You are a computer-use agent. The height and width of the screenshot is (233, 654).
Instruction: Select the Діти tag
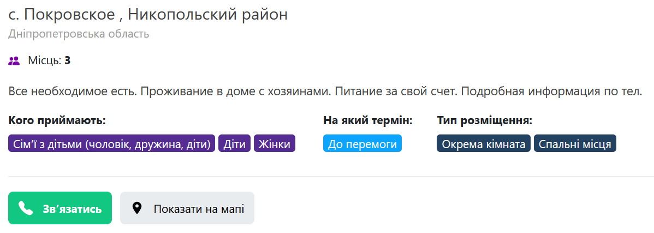click(234, 144)
